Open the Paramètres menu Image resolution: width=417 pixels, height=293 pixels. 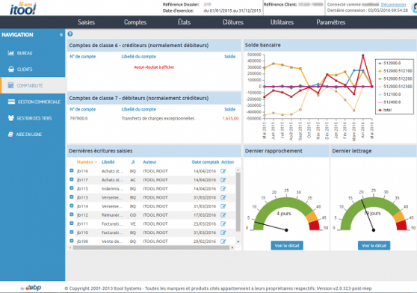point(330,22)
